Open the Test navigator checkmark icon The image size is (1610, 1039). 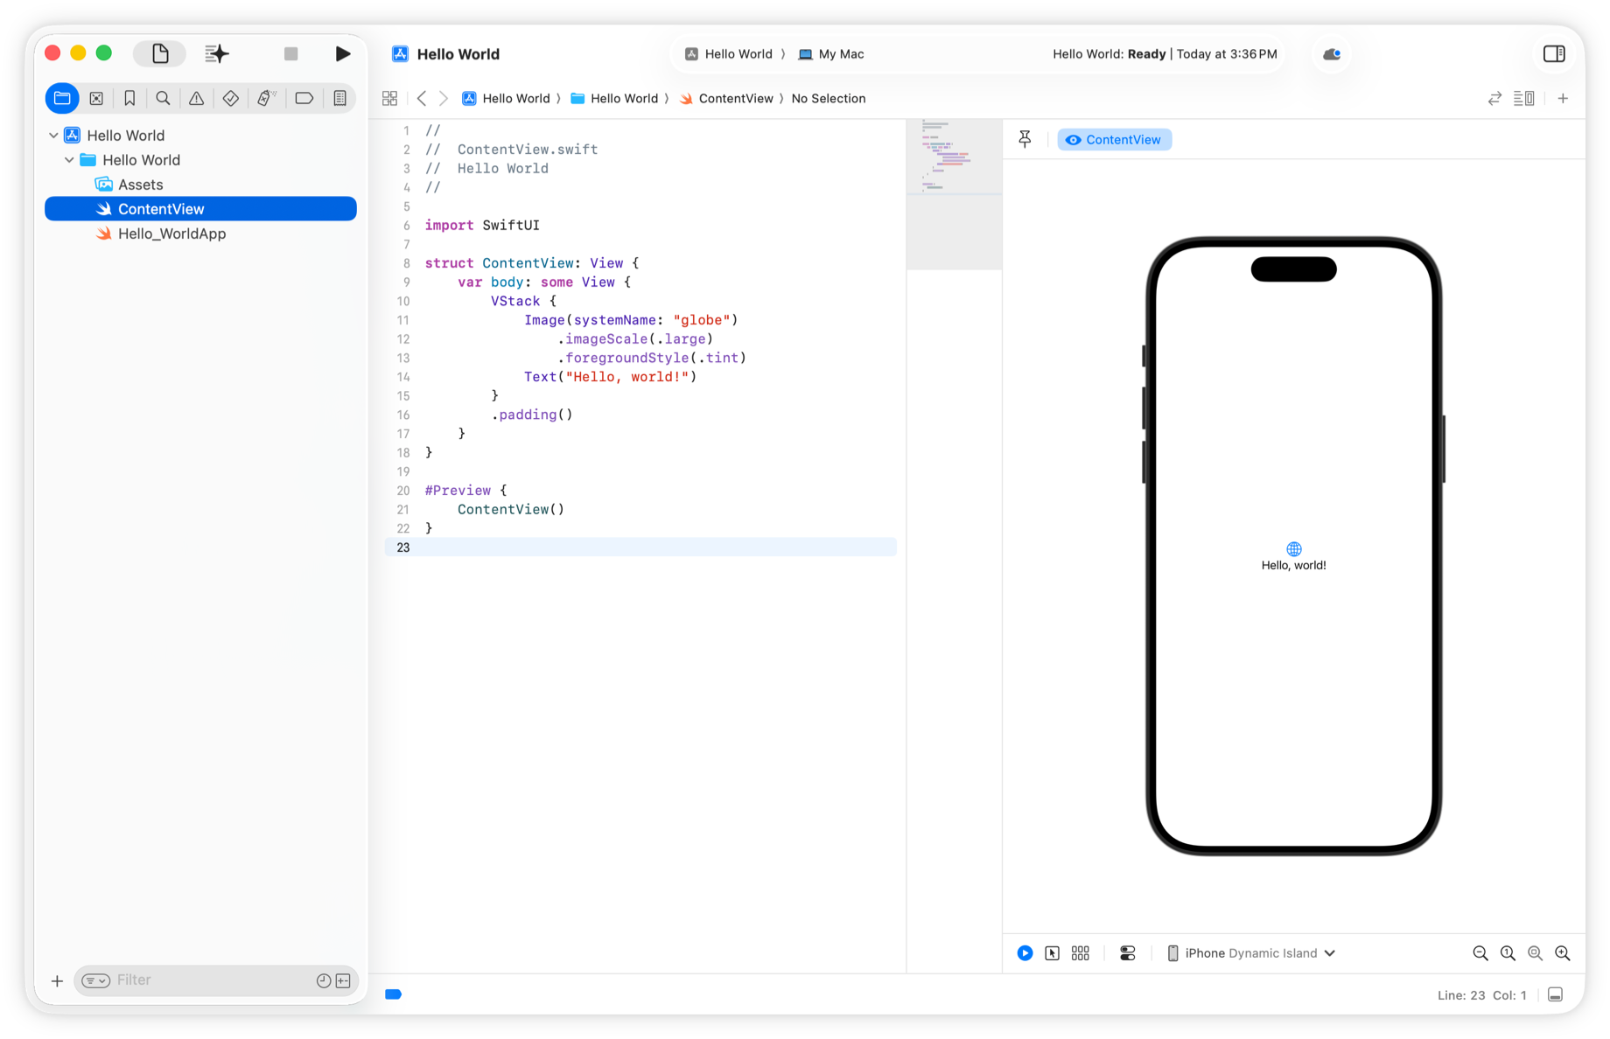231,98
